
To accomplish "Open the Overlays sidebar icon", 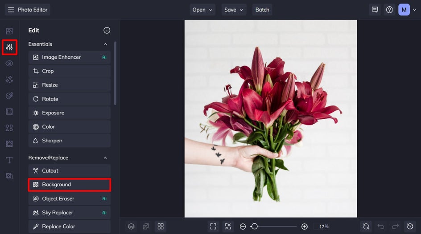I will 9,144.
